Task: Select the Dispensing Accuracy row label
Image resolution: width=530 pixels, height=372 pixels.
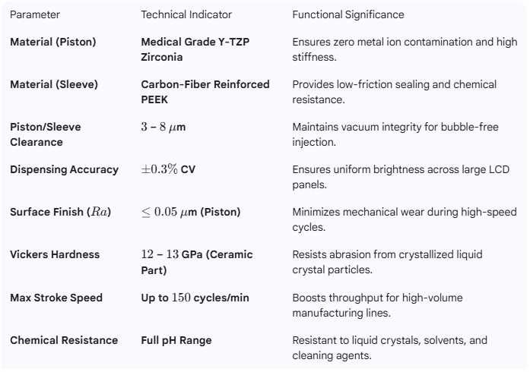Action: 64,169
